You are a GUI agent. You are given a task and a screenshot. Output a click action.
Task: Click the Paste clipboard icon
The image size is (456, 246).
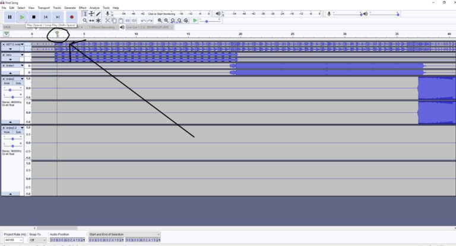click(x=121, y=21)
